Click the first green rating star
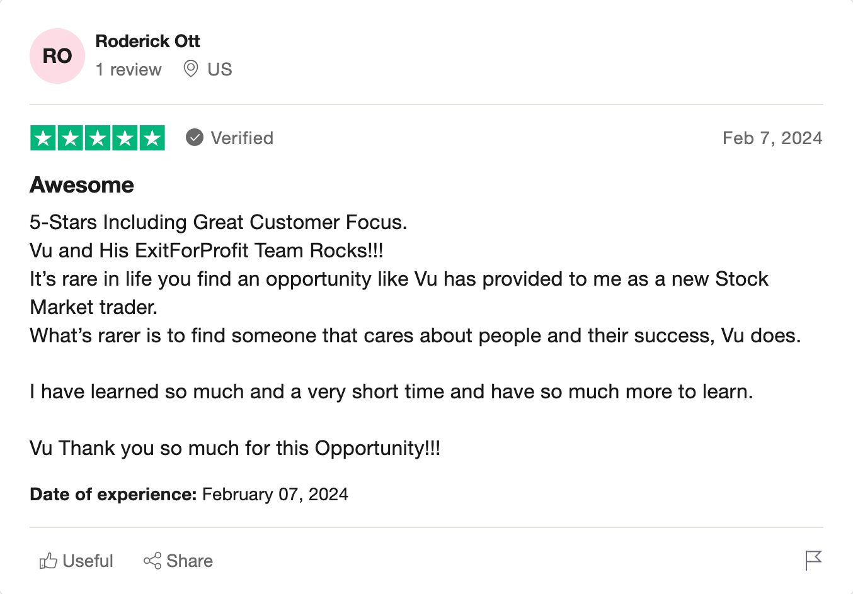The height and width of the screenshot is (594, 853). [x=43, y=138]
